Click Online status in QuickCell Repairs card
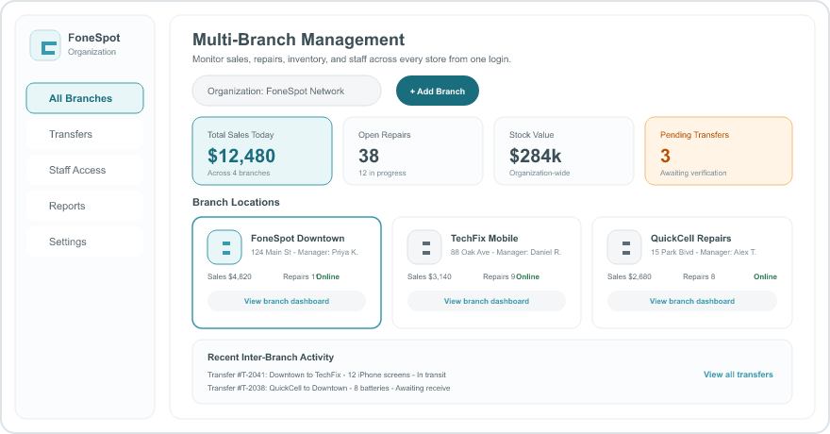The height and width of the screenshot is (434, 830). [766, 276]
